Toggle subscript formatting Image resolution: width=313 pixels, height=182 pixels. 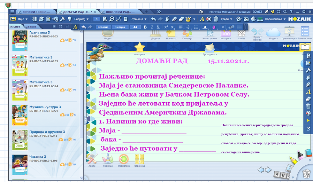173,27
